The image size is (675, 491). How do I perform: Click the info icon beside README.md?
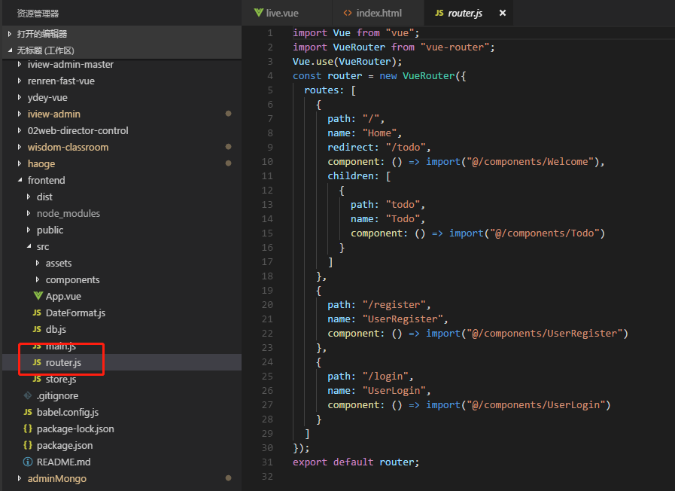click(28, 462)
